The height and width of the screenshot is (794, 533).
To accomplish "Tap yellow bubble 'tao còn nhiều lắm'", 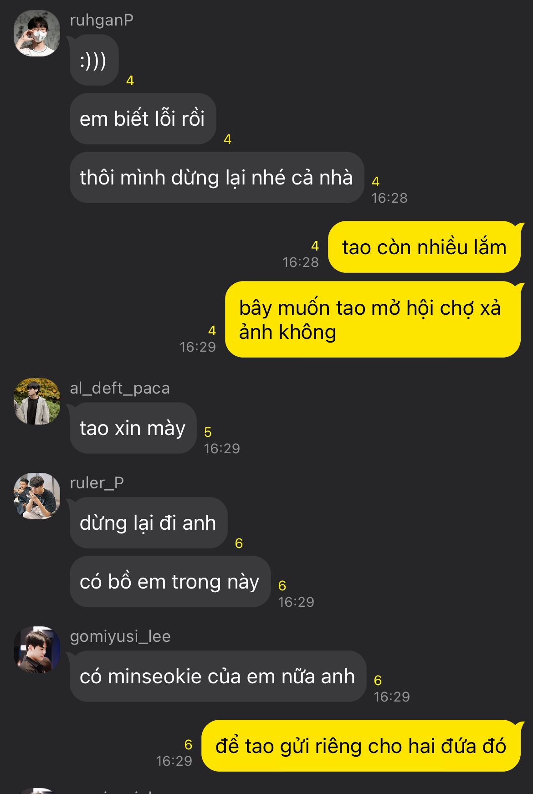I will [x=425, y=247].
